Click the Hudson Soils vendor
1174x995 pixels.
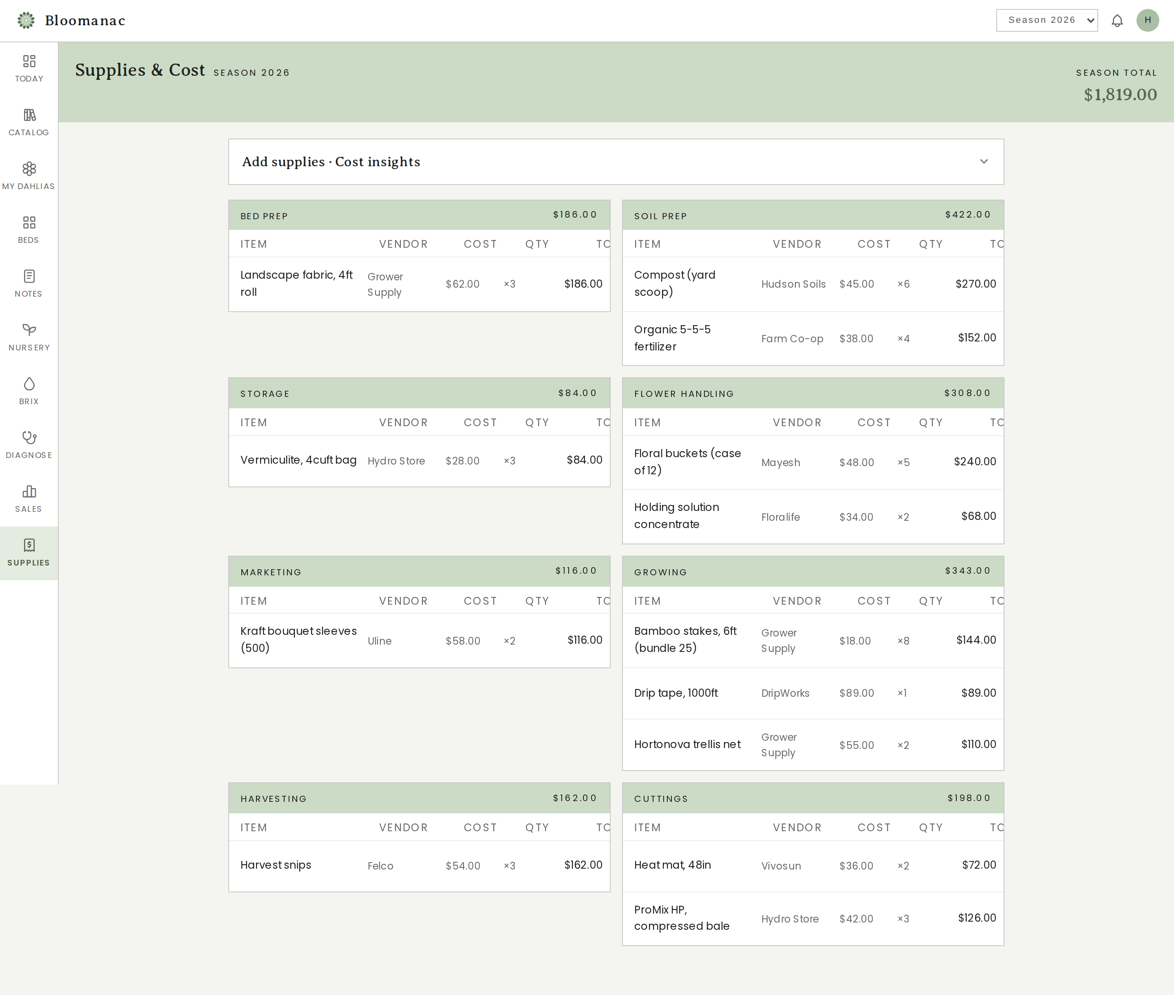(x=794, y=284)
